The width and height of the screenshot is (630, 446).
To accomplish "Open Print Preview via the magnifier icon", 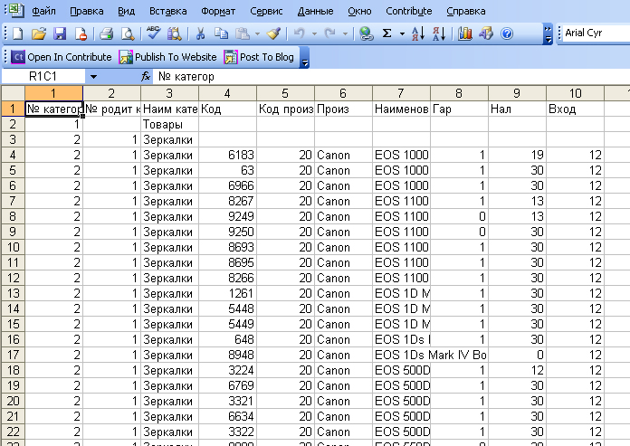I will pyautogui.click(x=128, y=33).
